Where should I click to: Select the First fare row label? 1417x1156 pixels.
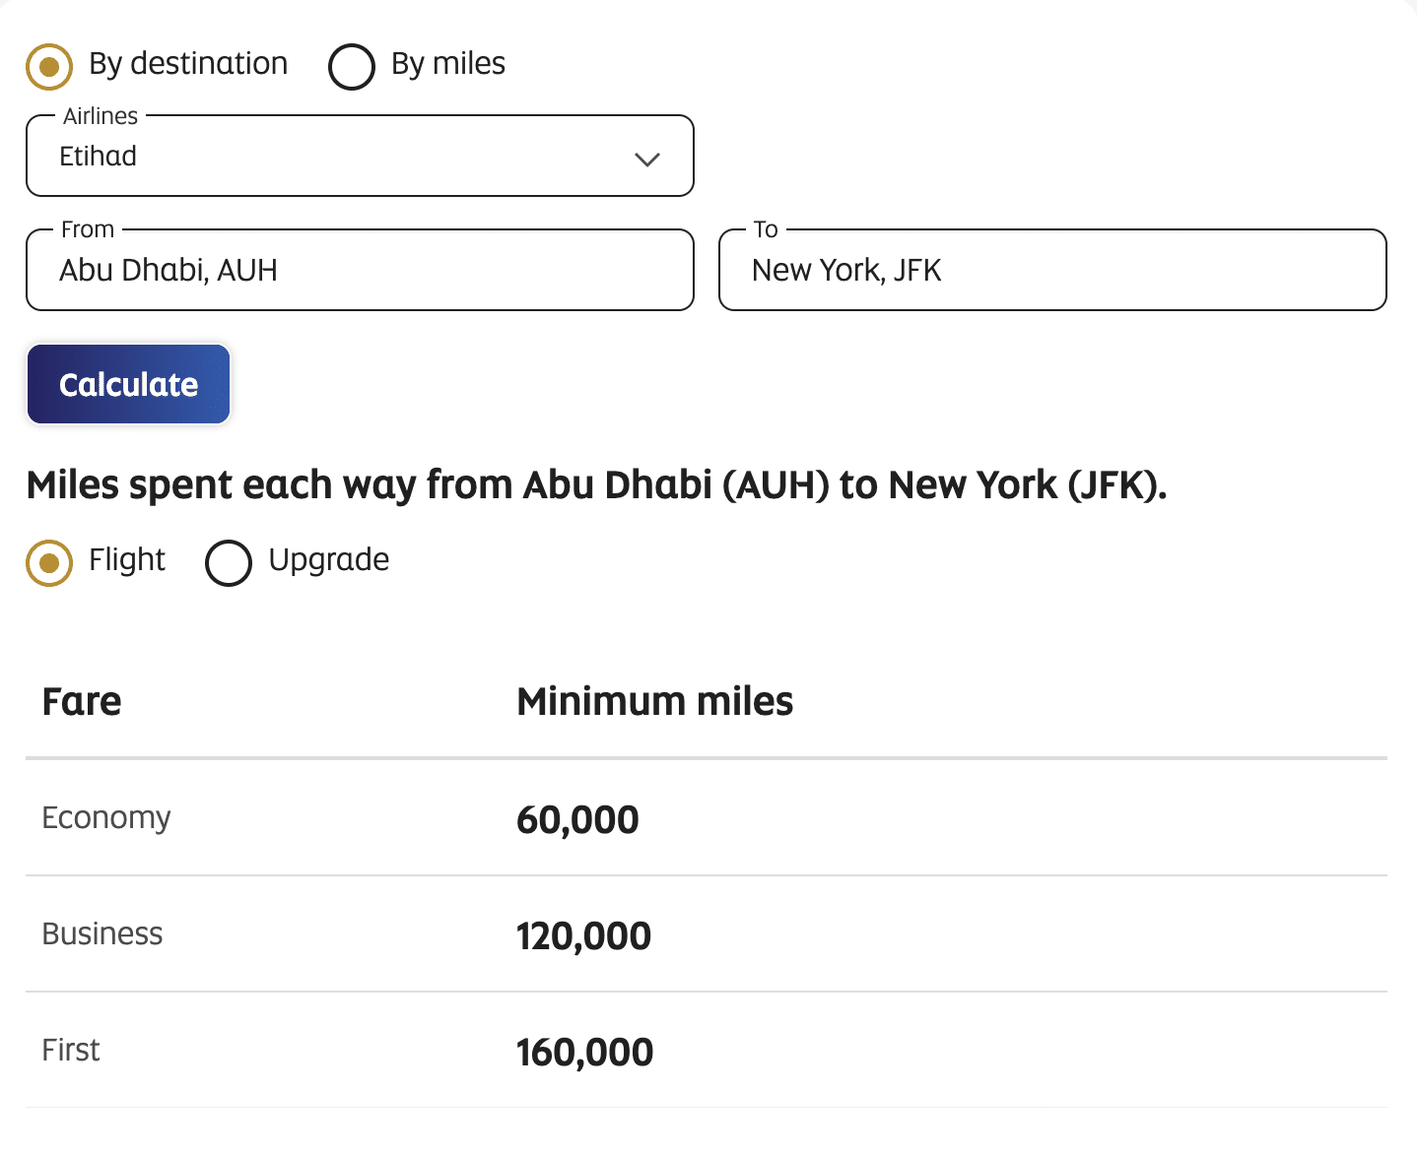pos(71,1051)
